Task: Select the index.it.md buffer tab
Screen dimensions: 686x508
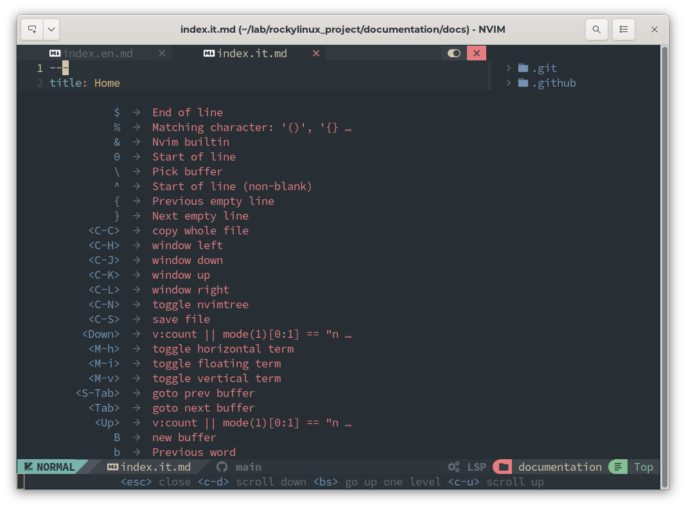Action: pyautogui.click(x=251, y=53)
